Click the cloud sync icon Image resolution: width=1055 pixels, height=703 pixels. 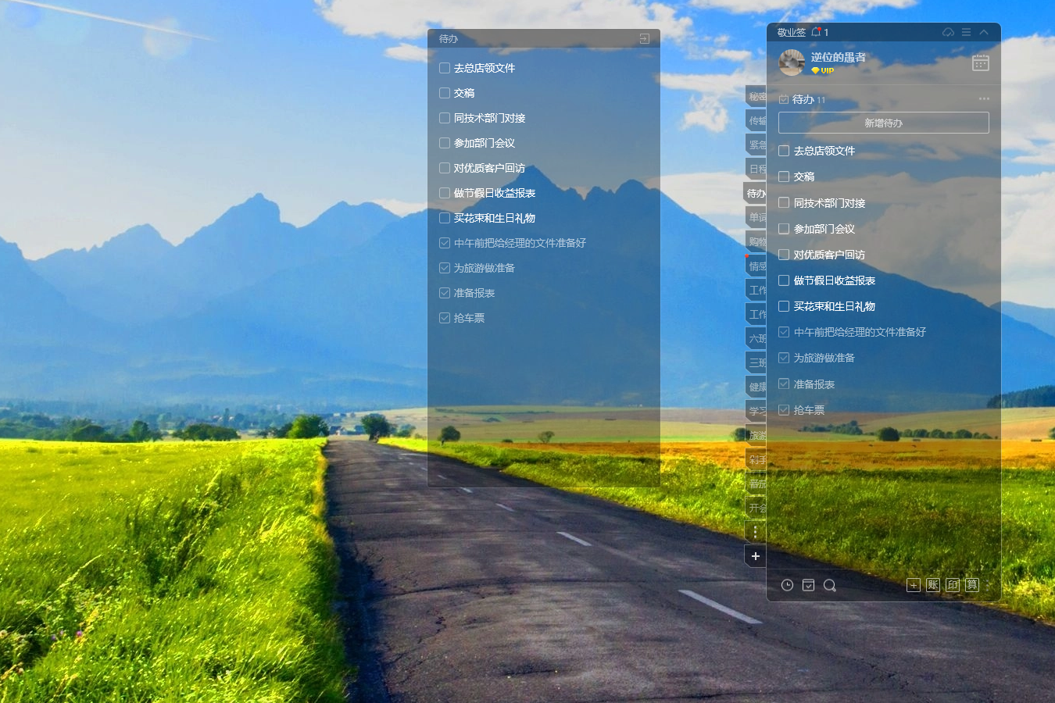[948, 32]
